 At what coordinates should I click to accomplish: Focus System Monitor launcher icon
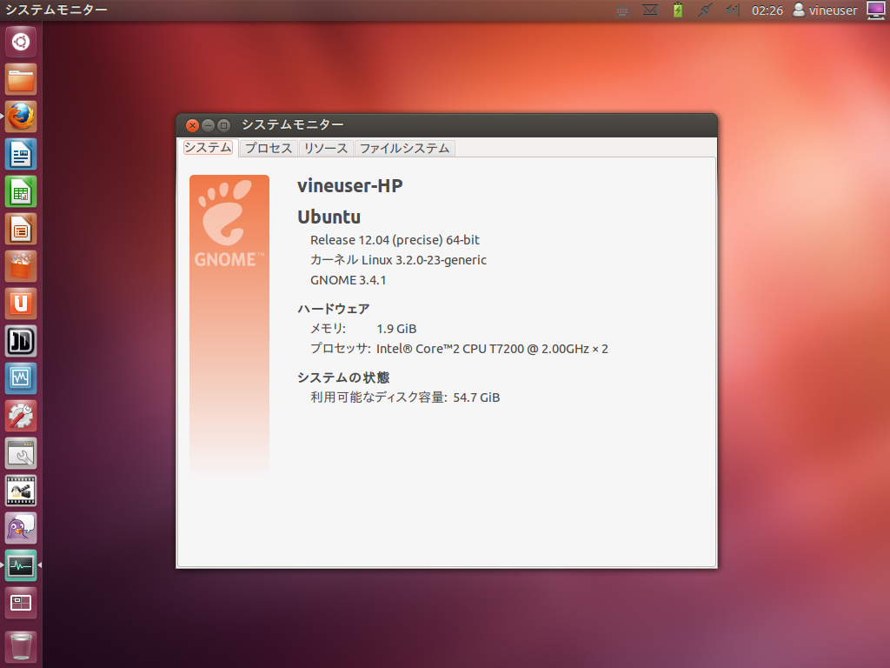(21, 565)
